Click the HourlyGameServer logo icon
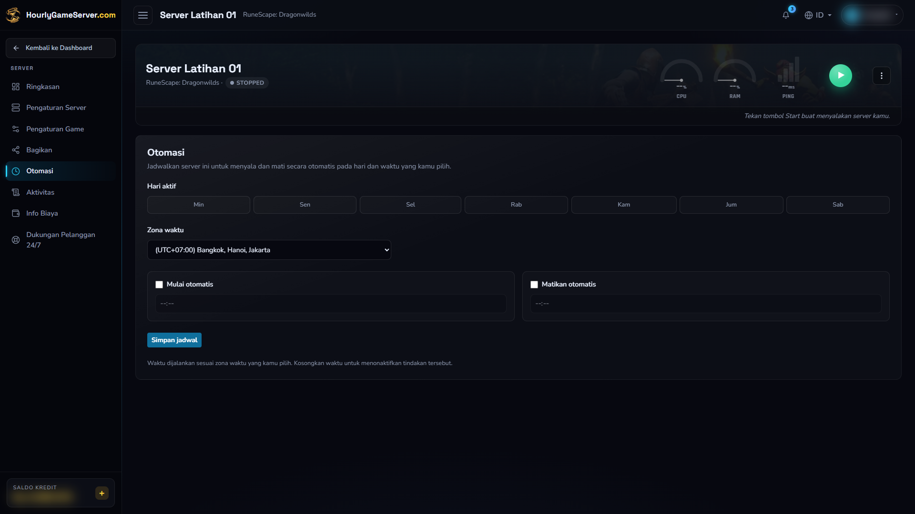 (x=13, y=15)
